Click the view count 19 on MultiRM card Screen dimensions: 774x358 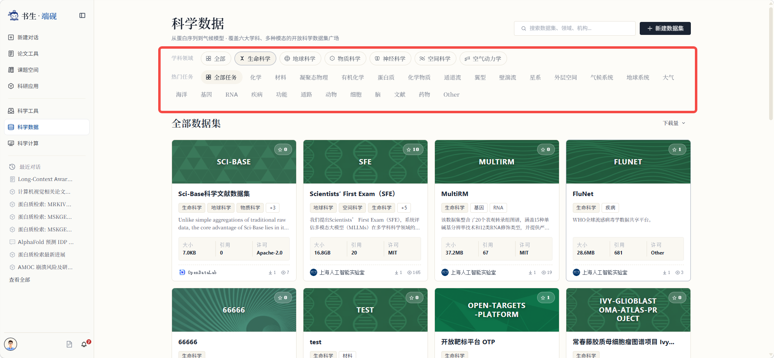pyautogui.click(x=546, y=272)
